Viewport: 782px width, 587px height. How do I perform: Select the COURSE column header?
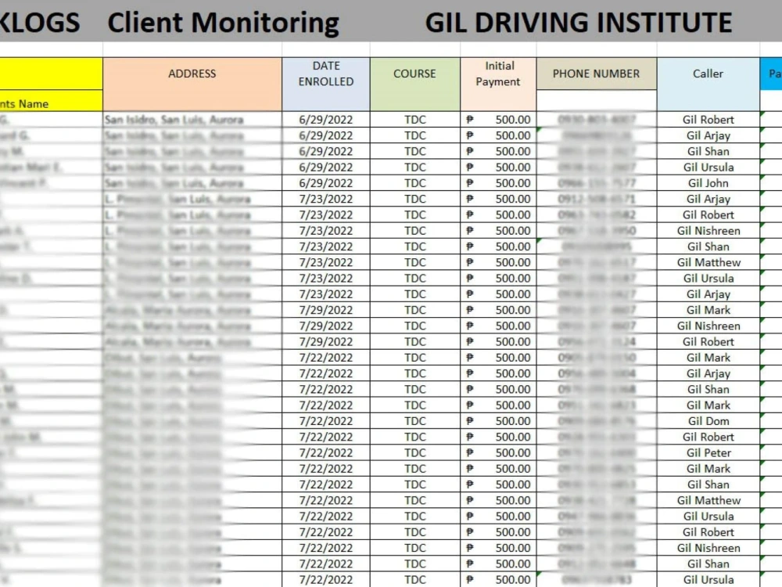pos(414,84)
